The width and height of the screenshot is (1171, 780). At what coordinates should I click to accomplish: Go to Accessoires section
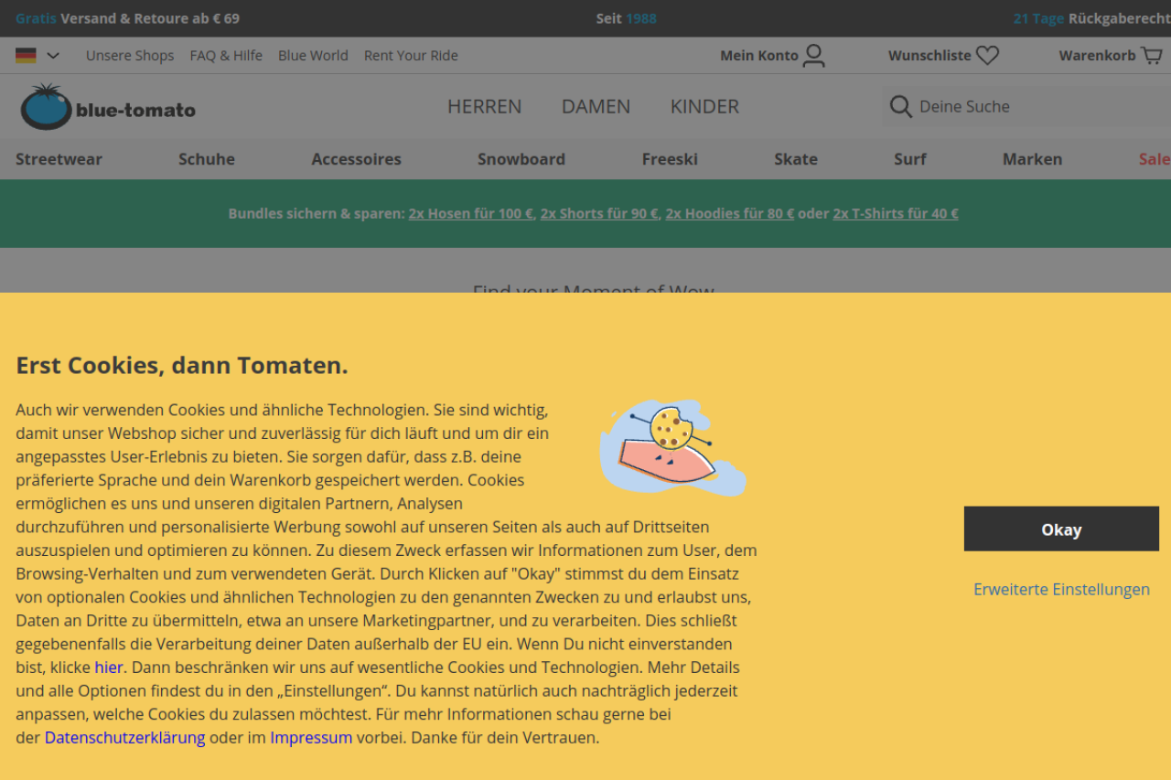(356, 159)
